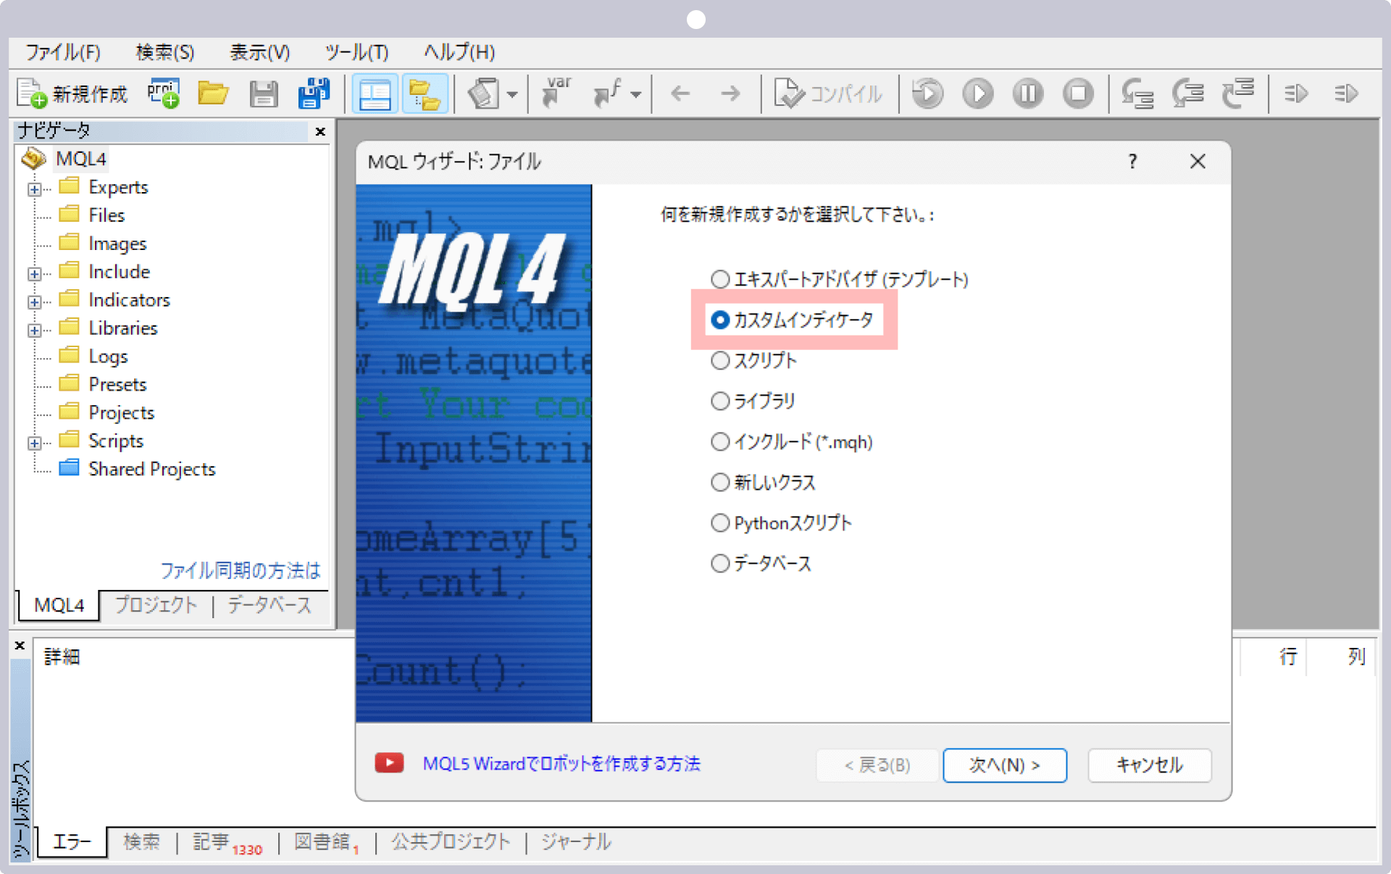
Task: Click the コンパイル compile button
Action: click(x=828, y=93)
